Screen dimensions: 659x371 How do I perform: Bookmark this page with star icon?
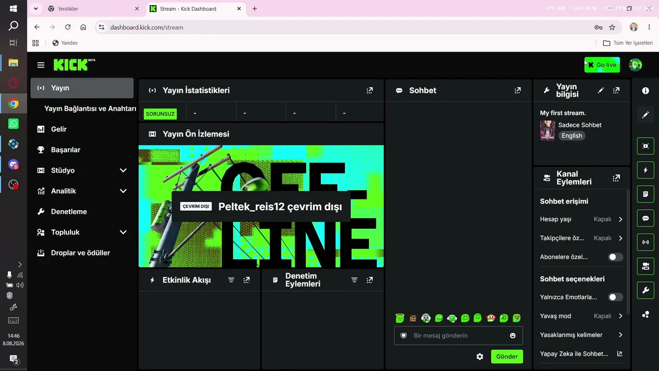coord(612,27)
